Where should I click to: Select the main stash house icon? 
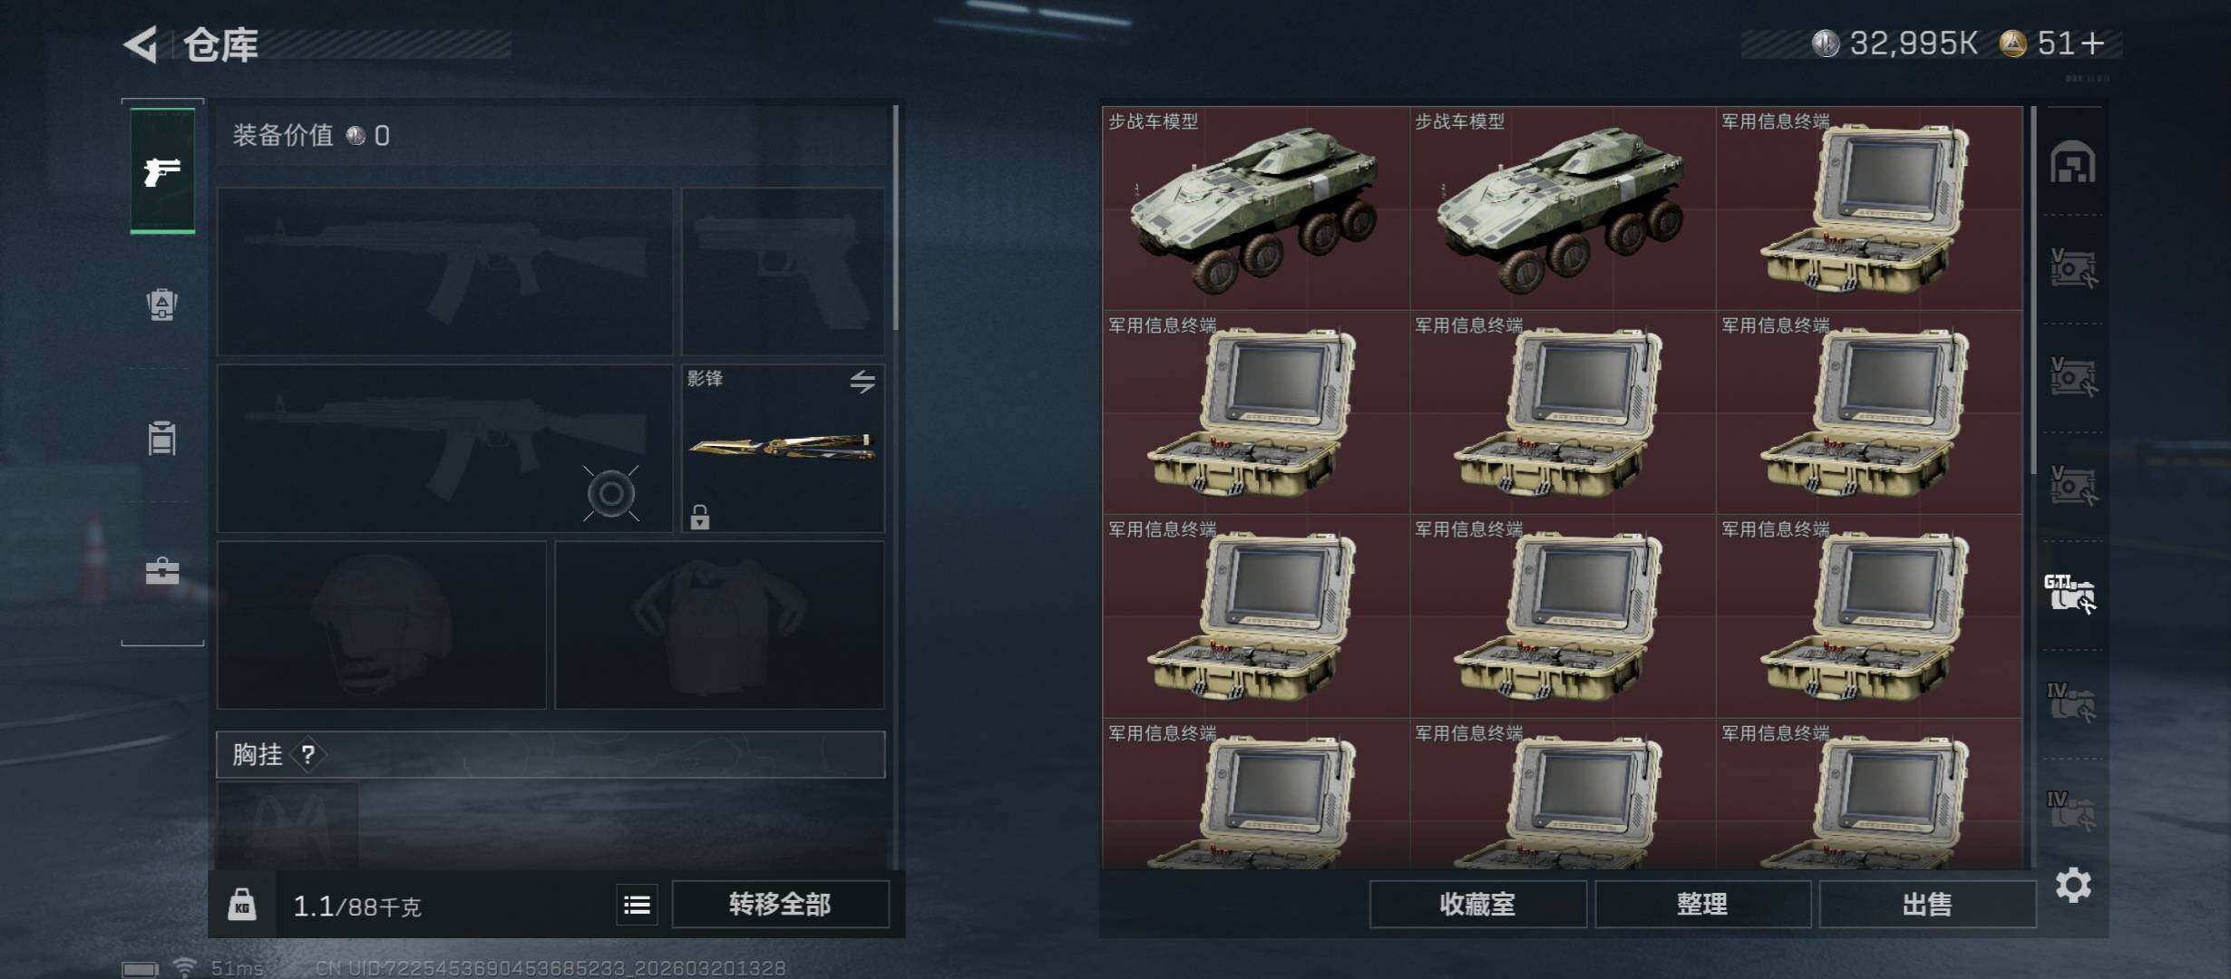click(2073, 162)
